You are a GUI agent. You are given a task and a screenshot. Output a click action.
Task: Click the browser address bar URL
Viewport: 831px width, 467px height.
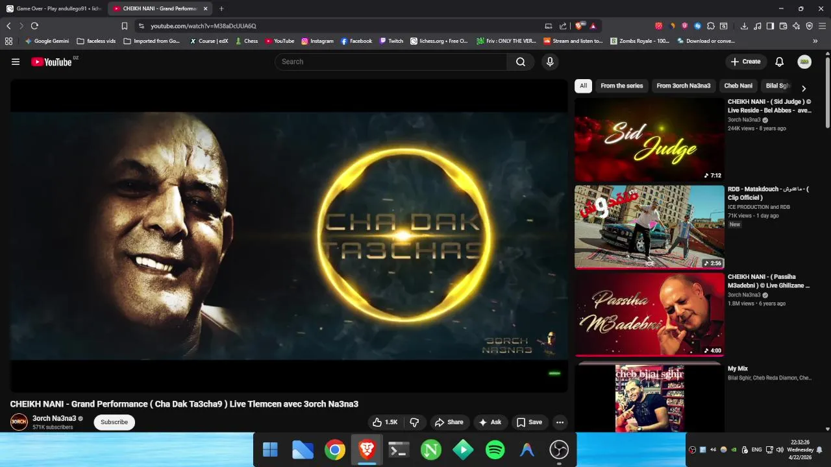(x=203, y=26)
